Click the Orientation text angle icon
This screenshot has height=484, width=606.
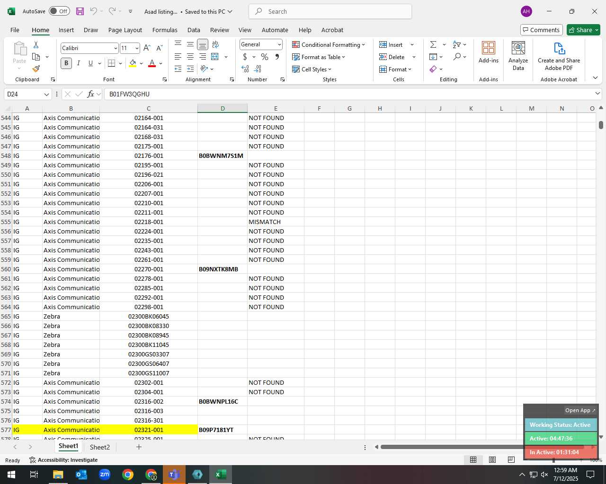click(204, 69)
